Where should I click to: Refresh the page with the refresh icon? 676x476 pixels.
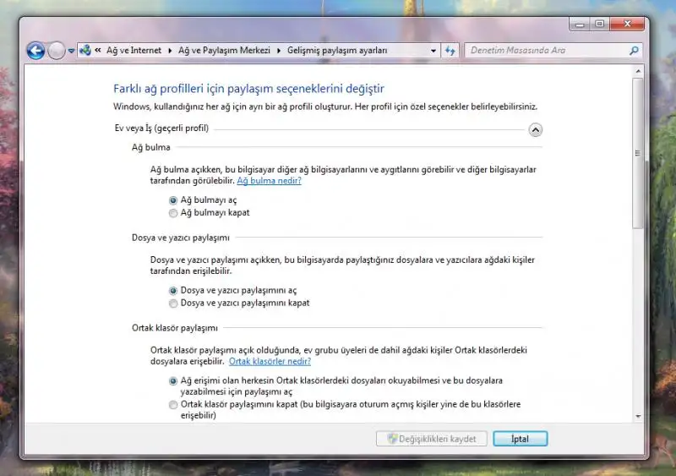point(450,51)
